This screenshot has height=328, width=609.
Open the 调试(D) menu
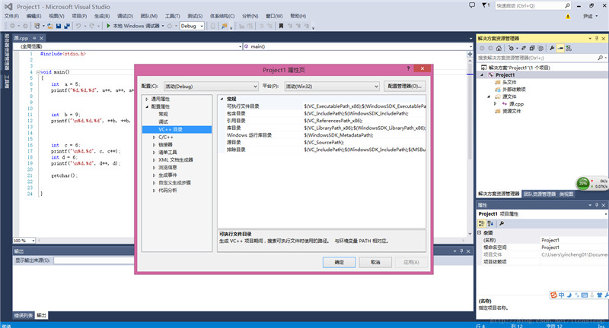pos(126,15)
